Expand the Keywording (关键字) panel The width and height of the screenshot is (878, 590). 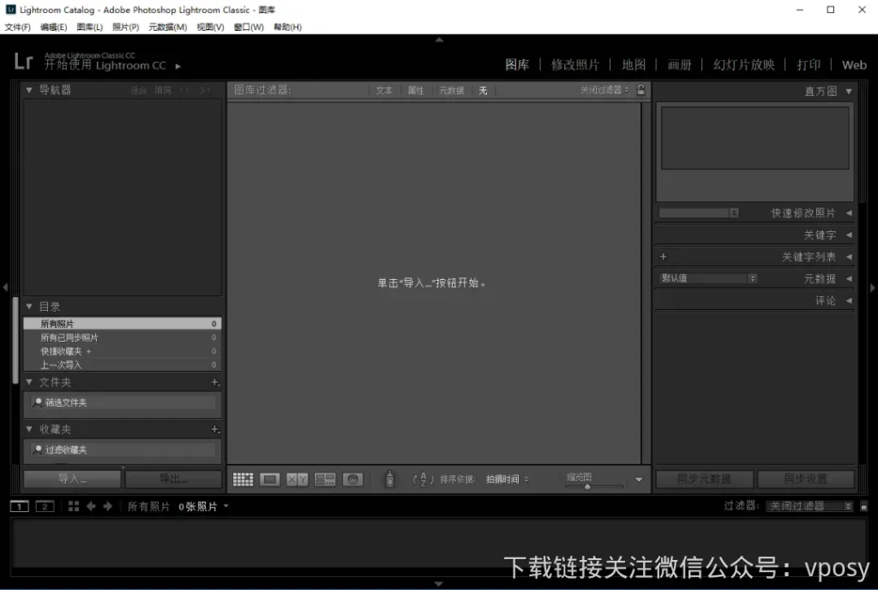tap(849, 235)
